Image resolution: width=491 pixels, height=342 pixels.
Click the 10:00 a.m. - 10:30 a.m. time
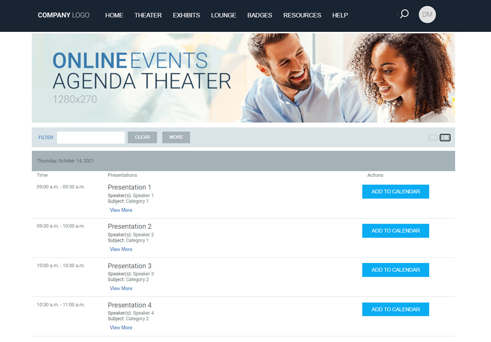pos(61,265)
